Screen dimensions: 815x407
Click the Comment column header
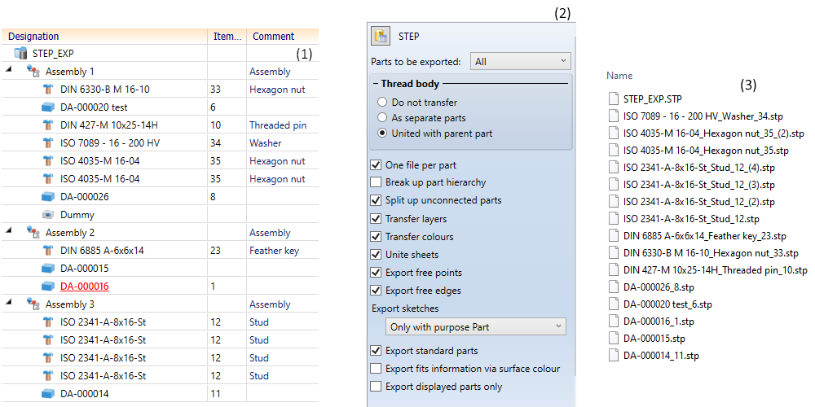pyautogui.click(x=273, y=37)
